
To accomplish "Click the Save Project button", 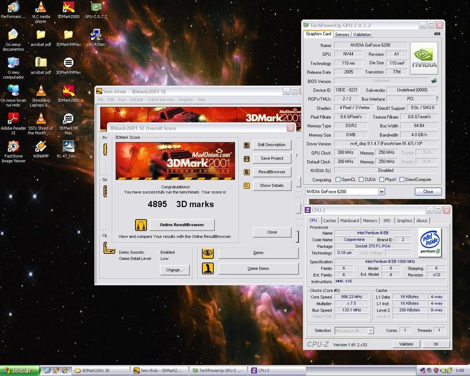I will (x=272, y=158).
